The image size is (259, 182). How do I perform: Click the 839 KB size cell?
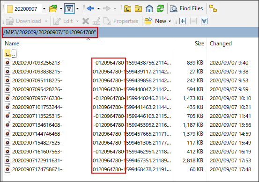coord(195,63)
